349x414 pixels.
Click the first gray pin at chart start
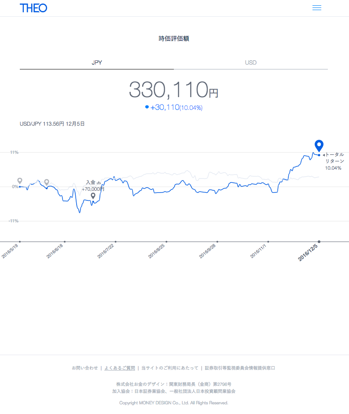tap(20, 181)
